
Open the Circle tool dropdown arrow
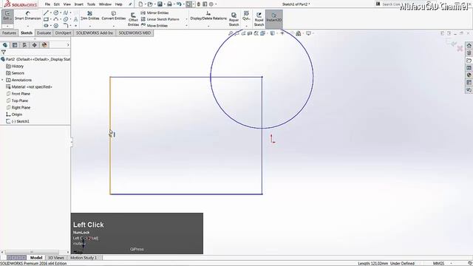tap(61, 13)
